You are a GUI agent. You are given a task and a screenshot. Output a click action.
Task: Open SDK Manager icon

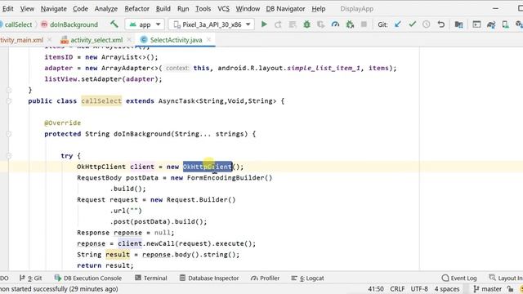pyautogui.click(x=519, y=24)
